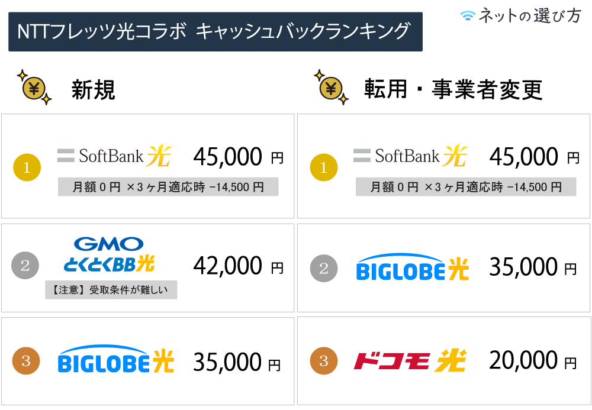Select the gold rank 1 badge under 新規

coord(27,167)
